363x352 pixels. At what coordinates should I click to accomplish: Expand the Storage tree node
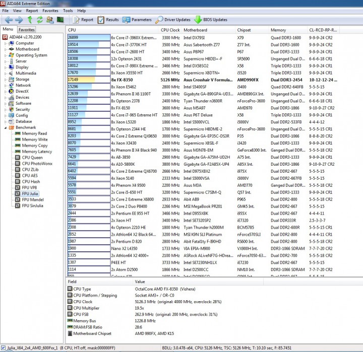coord(6,80)
